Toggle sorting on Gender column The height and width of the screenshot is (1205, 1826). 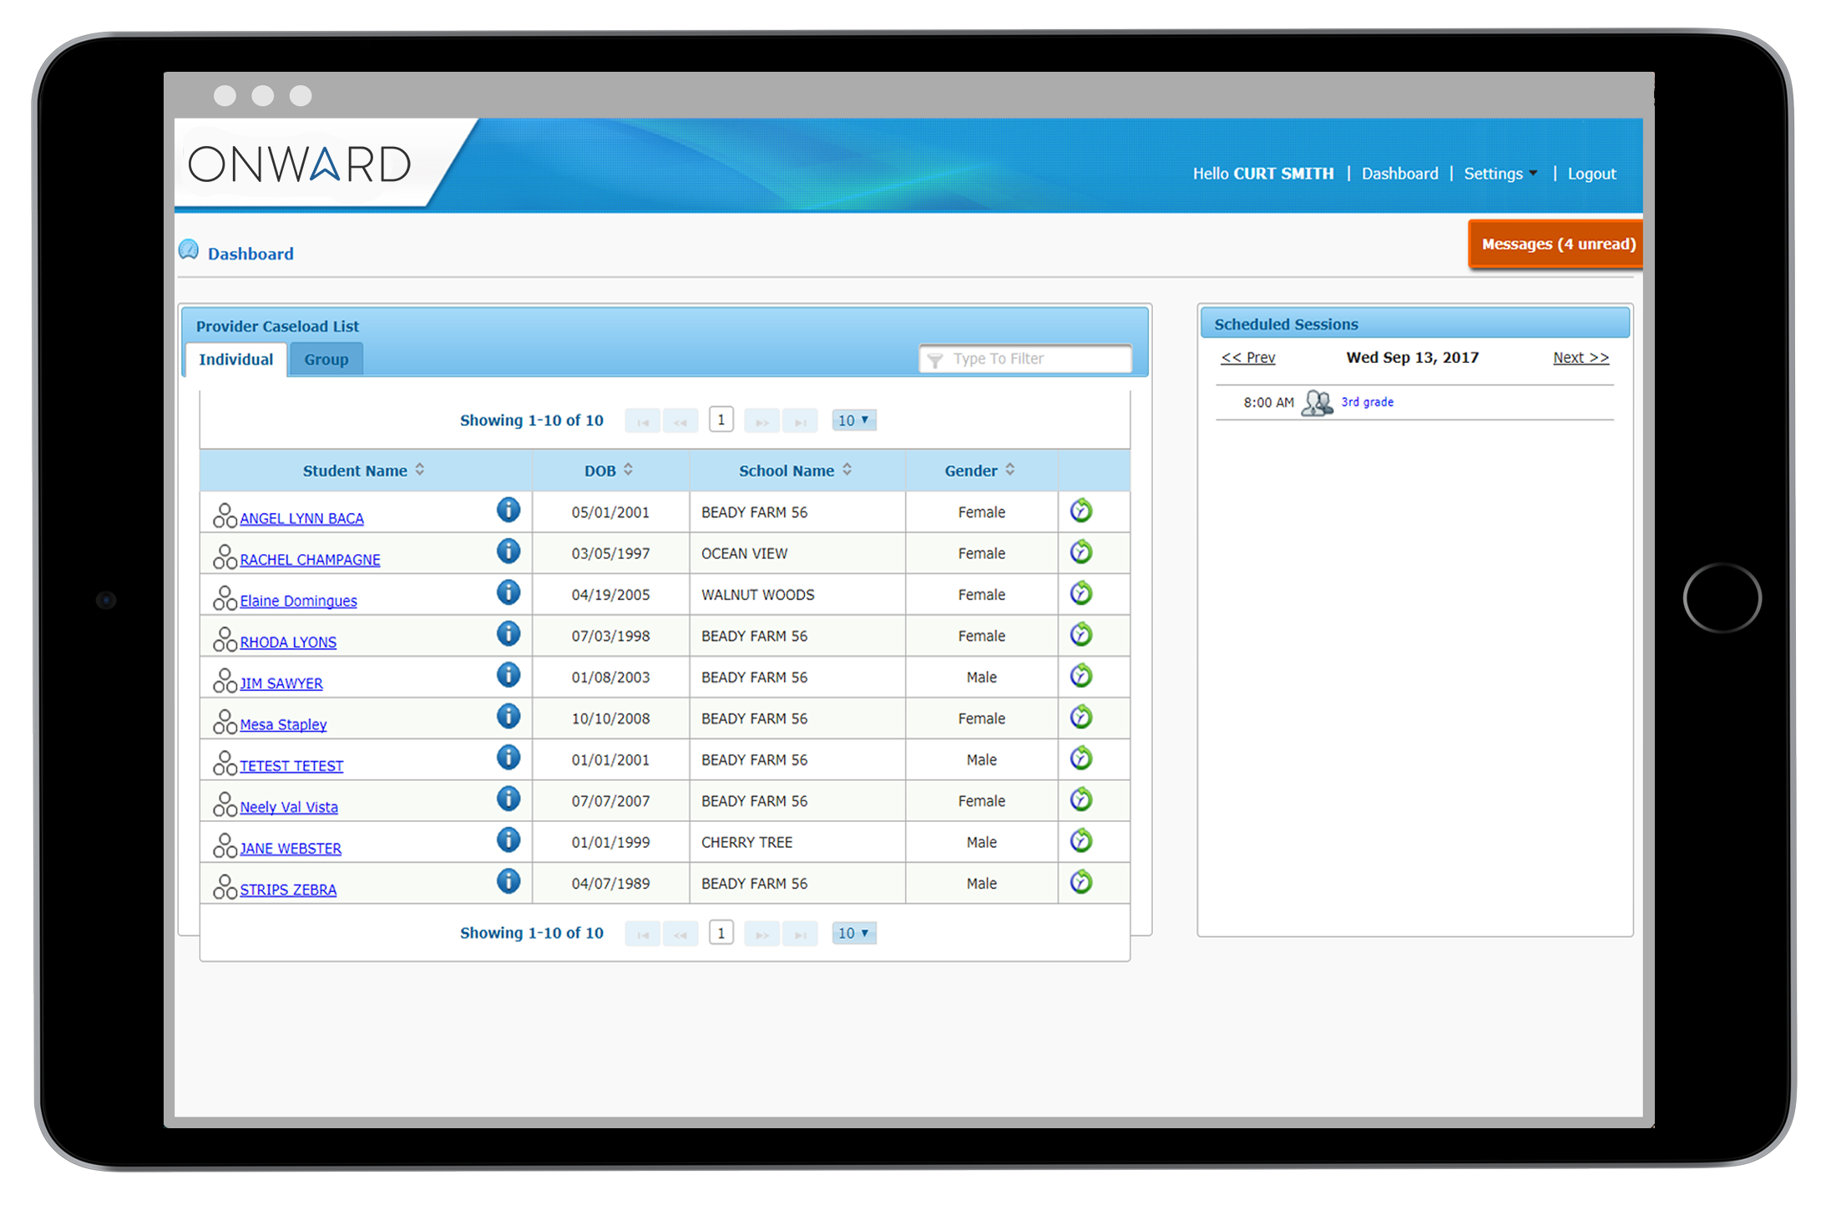[x=1009, y=470]
